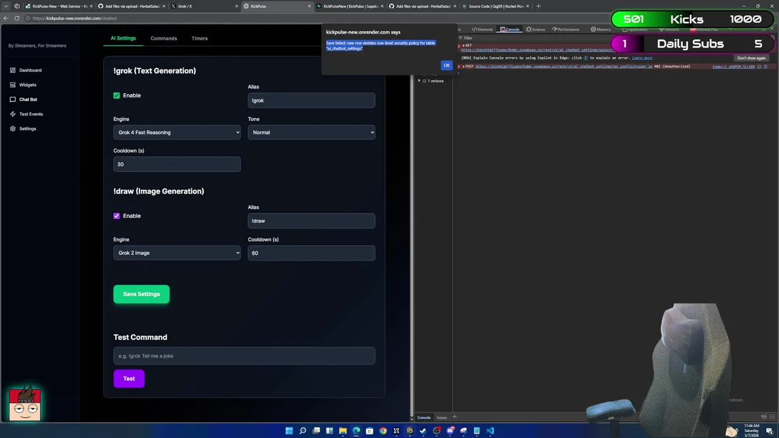Screen dimensions: 779x438
Task: Open Test Events in the sidebar
Action: (x=26, y=114)
